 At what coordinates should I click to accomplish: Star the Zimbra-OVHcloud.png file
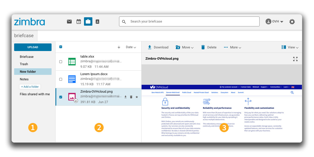[x=137, y=97]
